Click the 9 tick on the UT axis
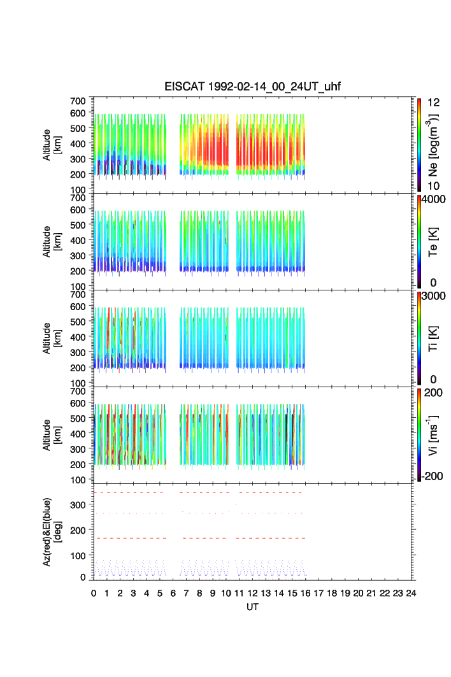451x677 pixels. pyautogui.click(x=213, y=593)
